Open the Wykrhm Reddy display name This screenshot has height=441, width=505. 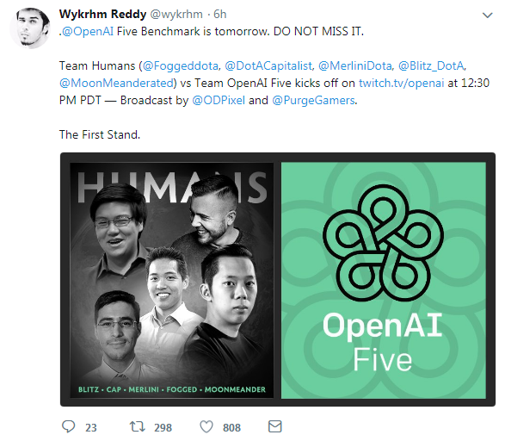102,14
